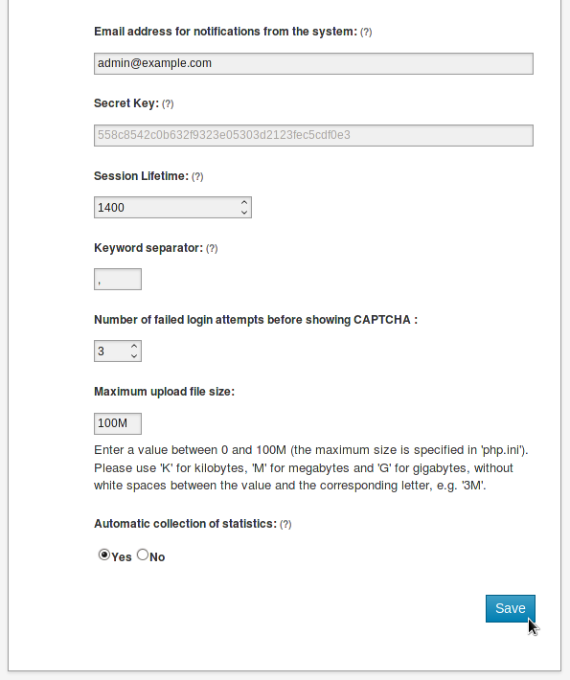Decrease failed login attempts count

click(x=134, y=355)
